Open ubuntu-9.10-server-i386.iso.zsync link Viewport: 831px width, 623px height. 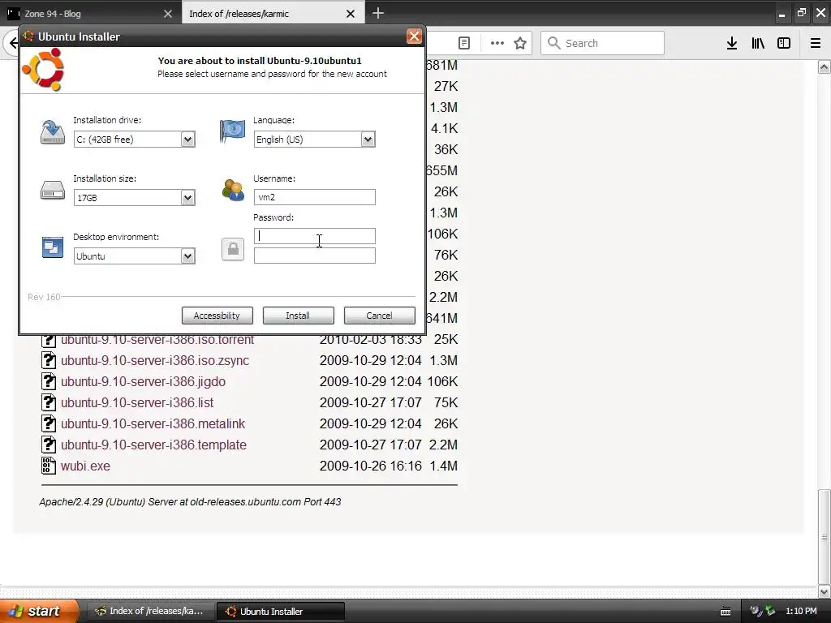(155, 361)
